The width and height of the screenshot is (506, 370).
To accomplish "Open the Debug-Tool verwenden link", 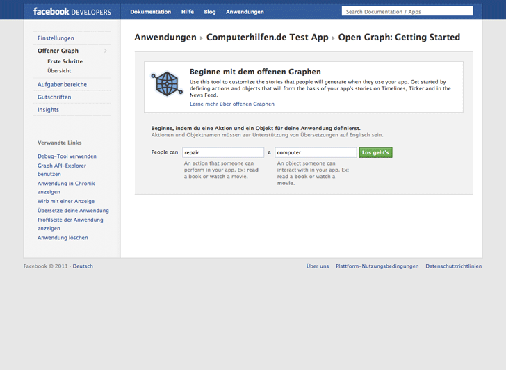I will click(x=67, y=156).
